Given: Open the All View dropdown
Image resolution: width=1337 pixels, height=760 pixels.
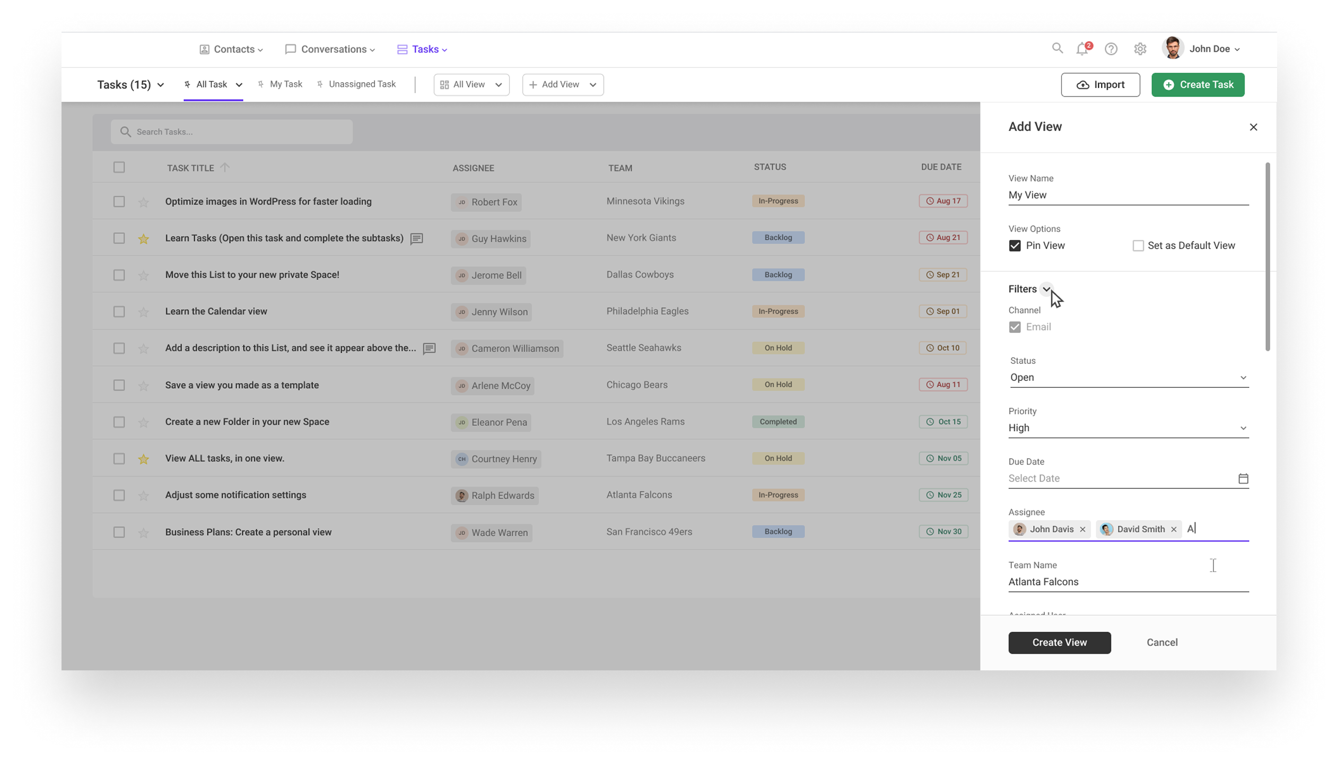Looking at the screenshot, I should coord(471,84).
